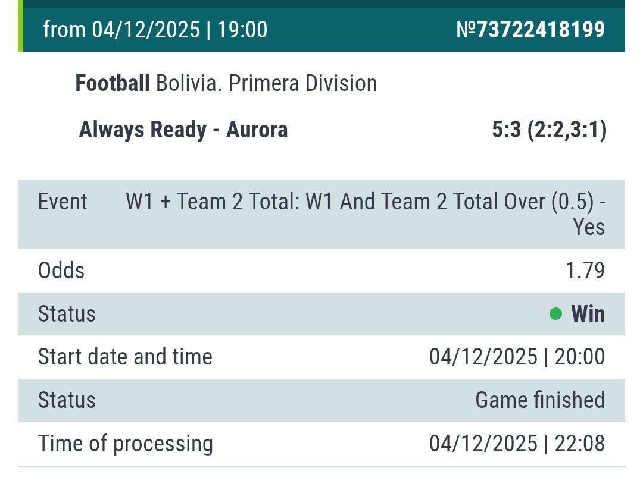Click the Event row label

(63, 202)
